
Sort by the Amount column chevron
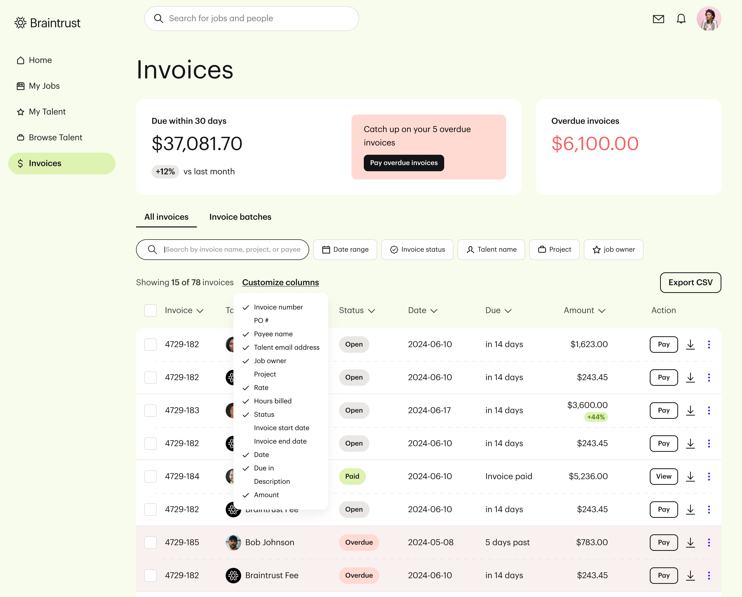pos(602,310)
